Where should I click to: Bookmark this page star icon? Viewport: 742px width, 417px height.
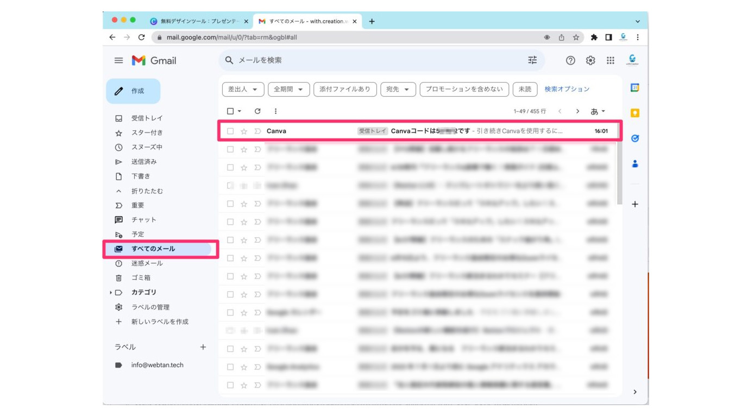(576, 37)
